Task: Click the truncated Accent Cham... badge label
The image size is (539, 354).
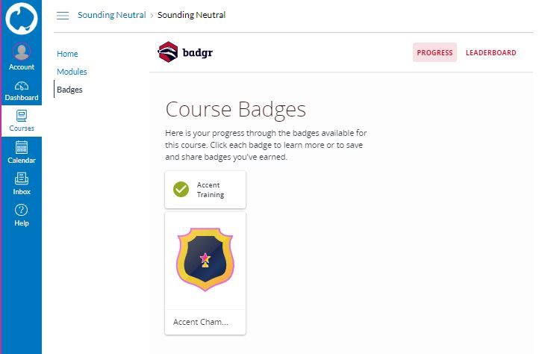Action: coord(201,323)
